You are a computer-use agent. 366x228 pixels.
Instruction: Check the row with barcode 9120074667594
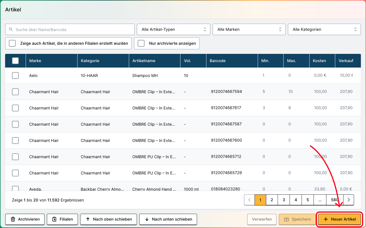[15, 92]
